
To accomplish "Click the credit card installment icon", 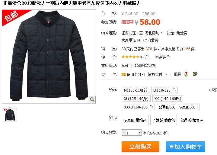I will point(124,74).
